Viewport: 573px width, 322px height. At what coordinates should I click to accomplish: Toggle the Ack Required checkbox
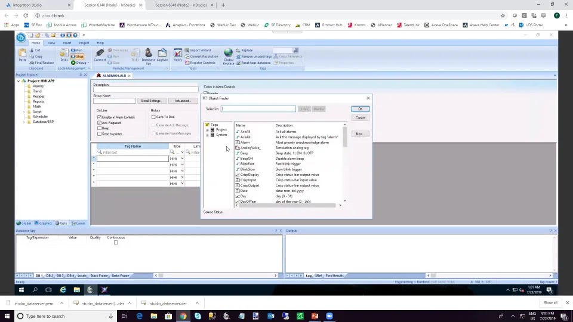[99, 123]
